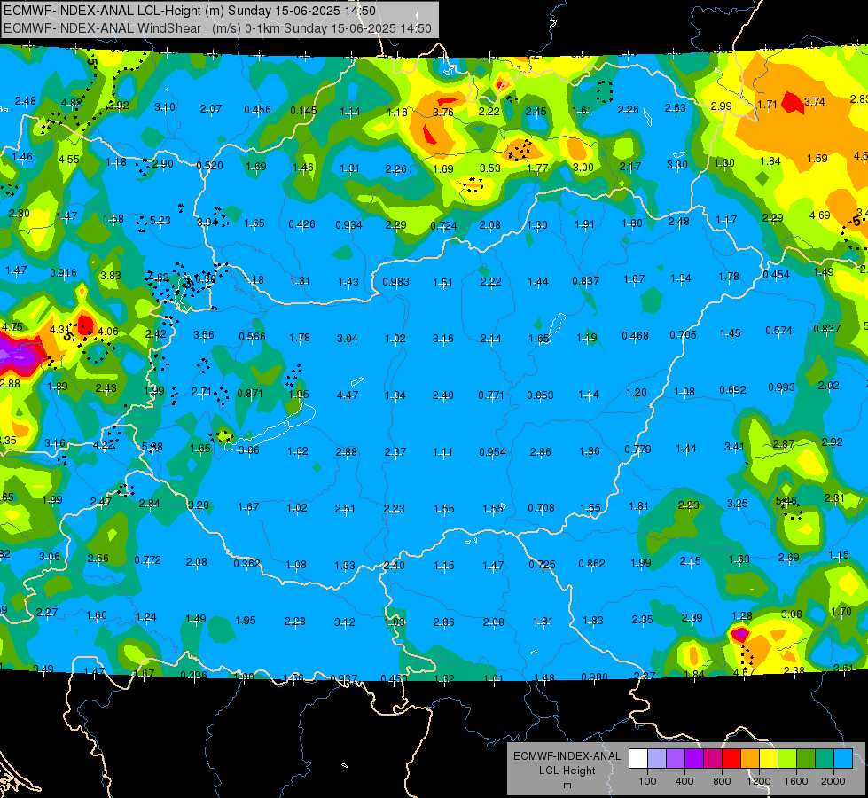Click the legend tick label 400

click(684, 781)
